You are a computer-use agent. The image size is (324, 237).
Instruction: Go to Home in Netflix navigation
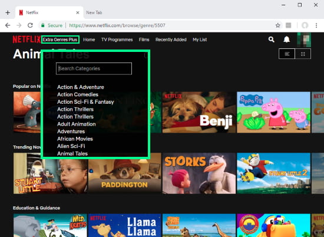(89, 39)
